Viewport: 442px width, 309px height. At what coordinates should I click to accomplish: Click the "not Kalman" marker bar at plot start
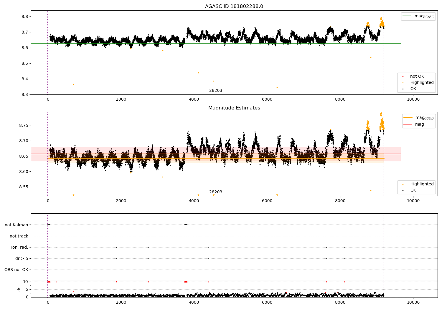click(x=49, y=225)
